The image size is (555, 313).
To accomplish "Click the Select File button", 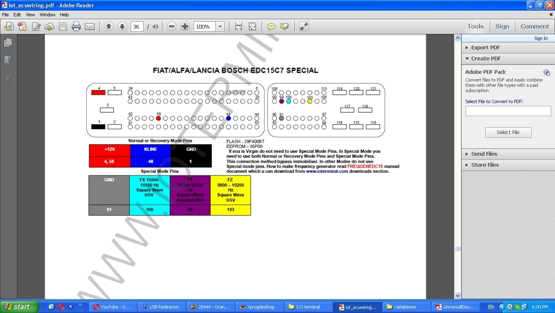I will pyautogui.click(x=508, y=132).
